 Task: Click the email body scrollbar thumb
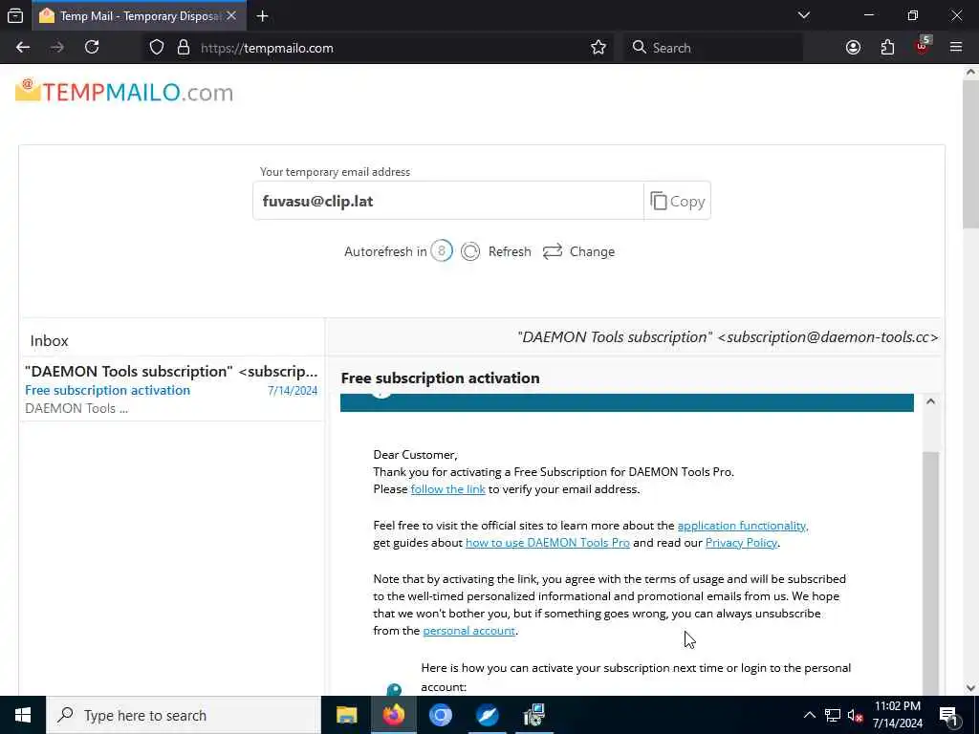[930, 573]
